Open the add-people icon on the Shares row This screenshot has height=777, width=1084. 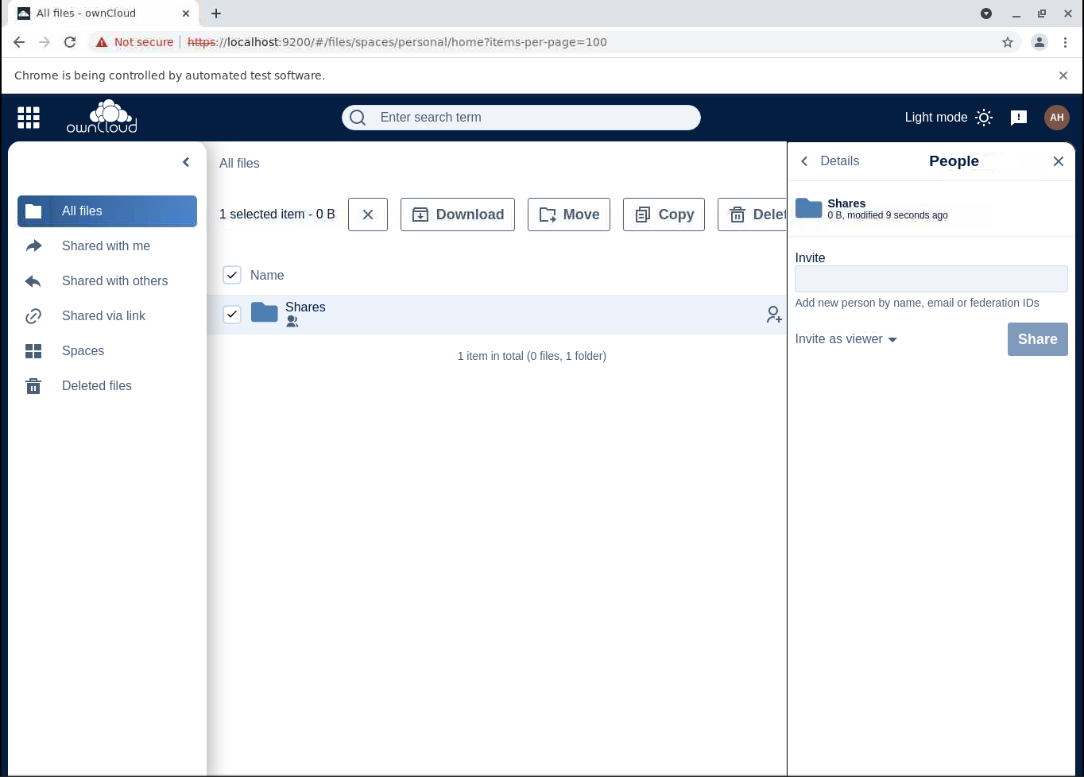(773, 315)
